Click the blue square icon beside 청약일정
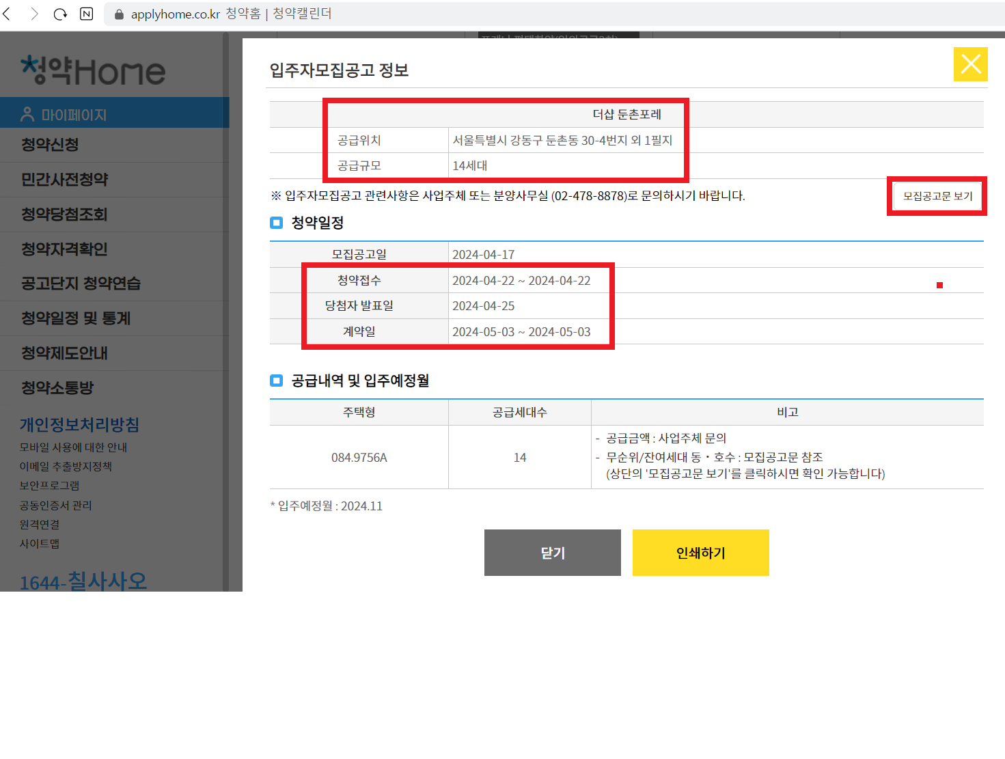 pos(276,222)
